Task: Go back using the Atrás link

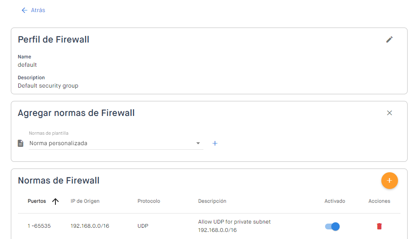Action: (38, 10)
